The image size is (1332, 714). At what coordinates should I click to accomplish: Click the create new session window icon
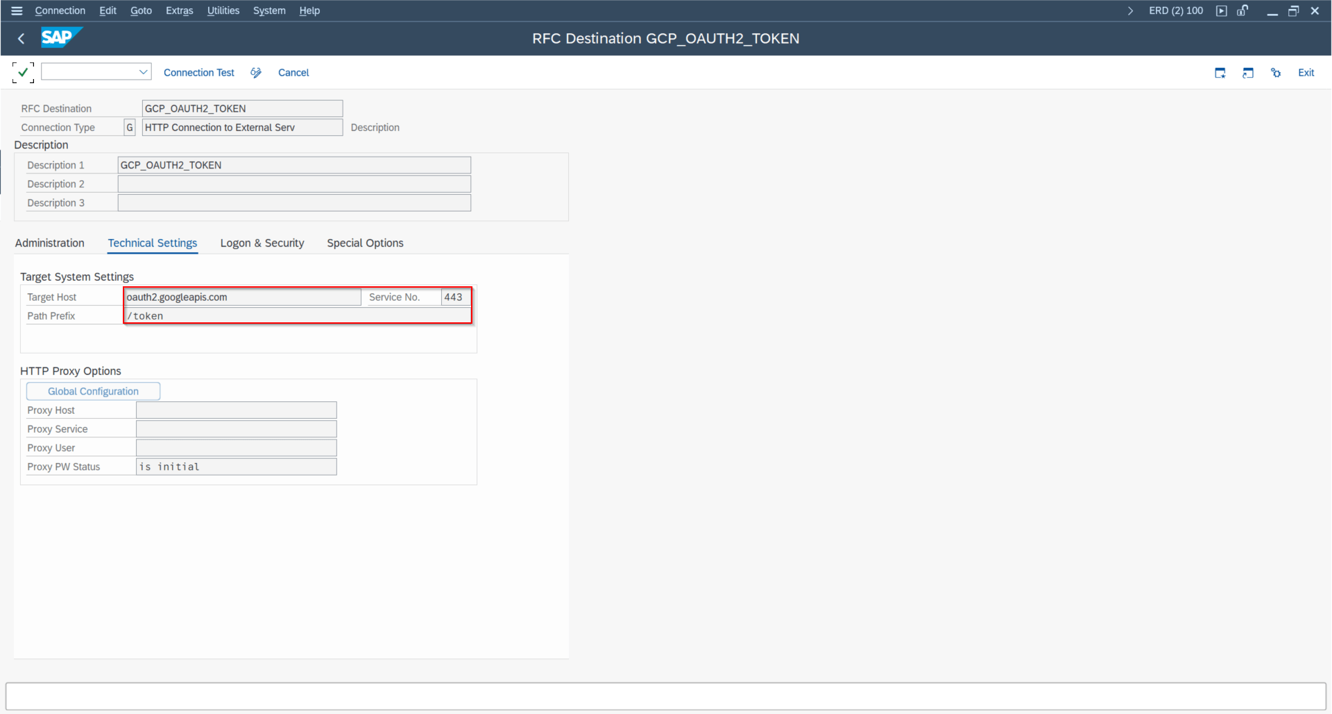[x=1220, y=73]
